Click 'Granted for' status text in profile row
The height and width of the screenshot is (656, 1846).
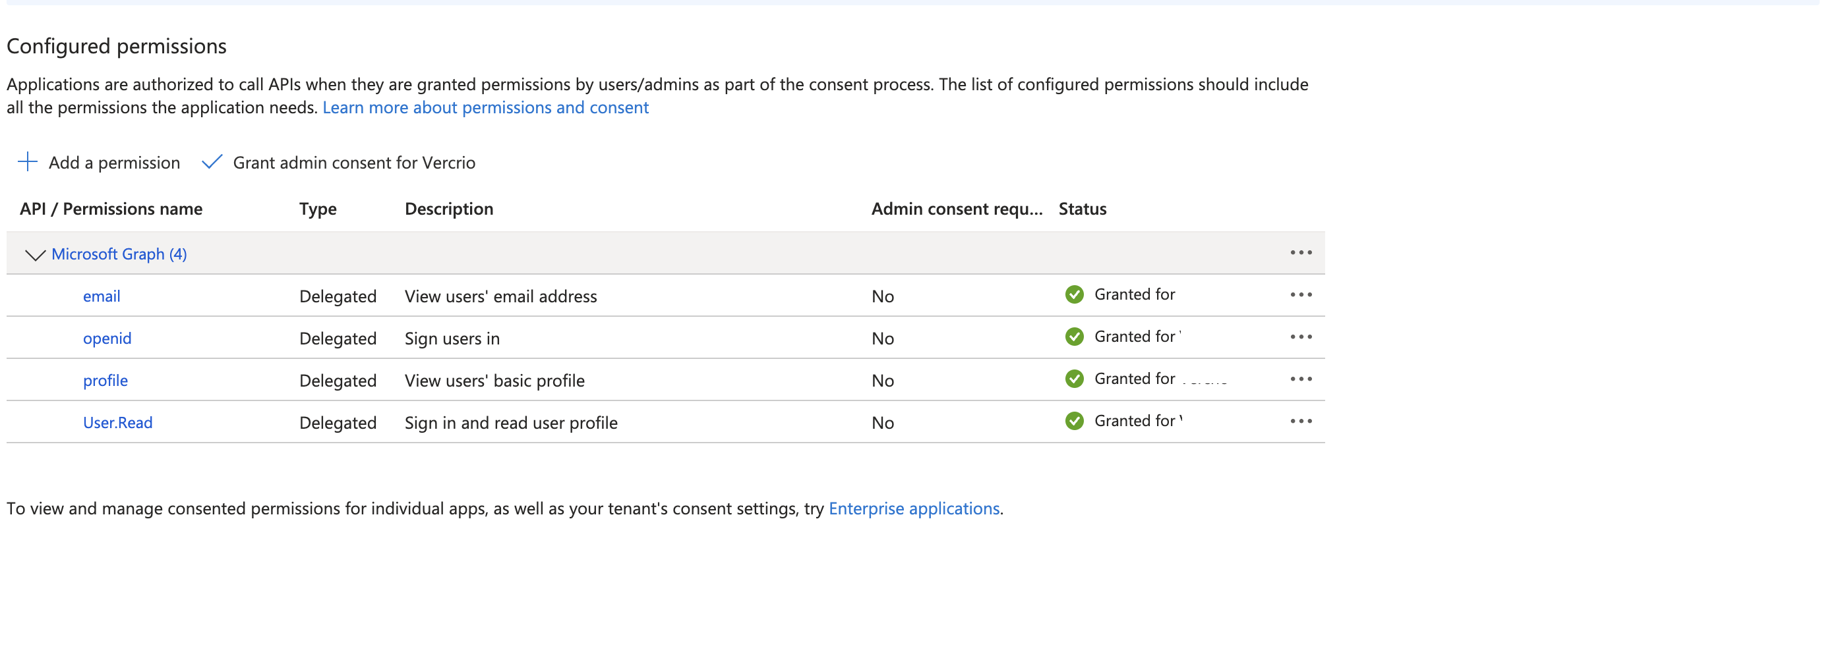[x=1135, y=379]
